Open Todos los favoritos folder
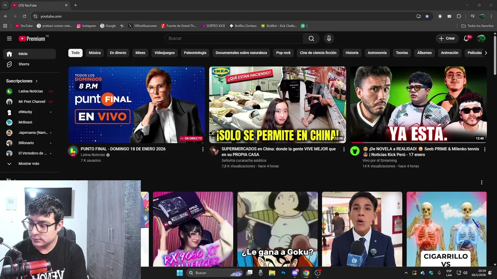Viewport: 497px width, 279px height. (477, 26)
